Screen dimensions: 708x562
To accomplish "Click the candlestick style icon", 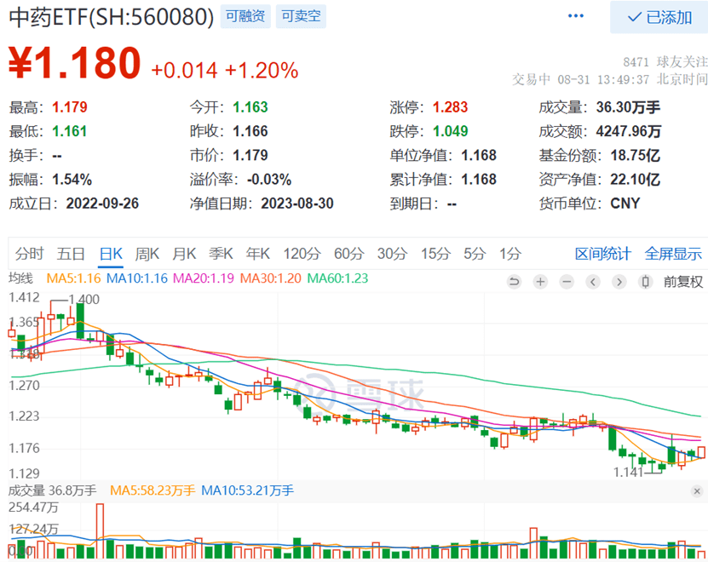I will tap(646, 282).
